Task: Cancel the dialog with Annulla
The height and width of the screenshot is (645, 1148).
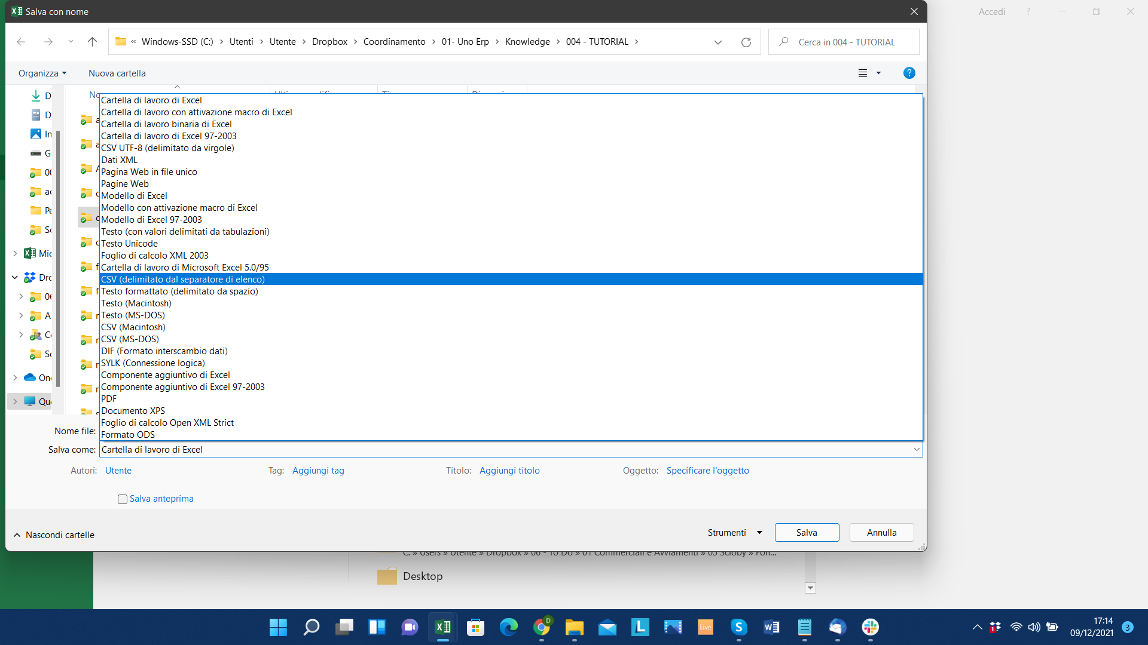Action: coord(881,533)
